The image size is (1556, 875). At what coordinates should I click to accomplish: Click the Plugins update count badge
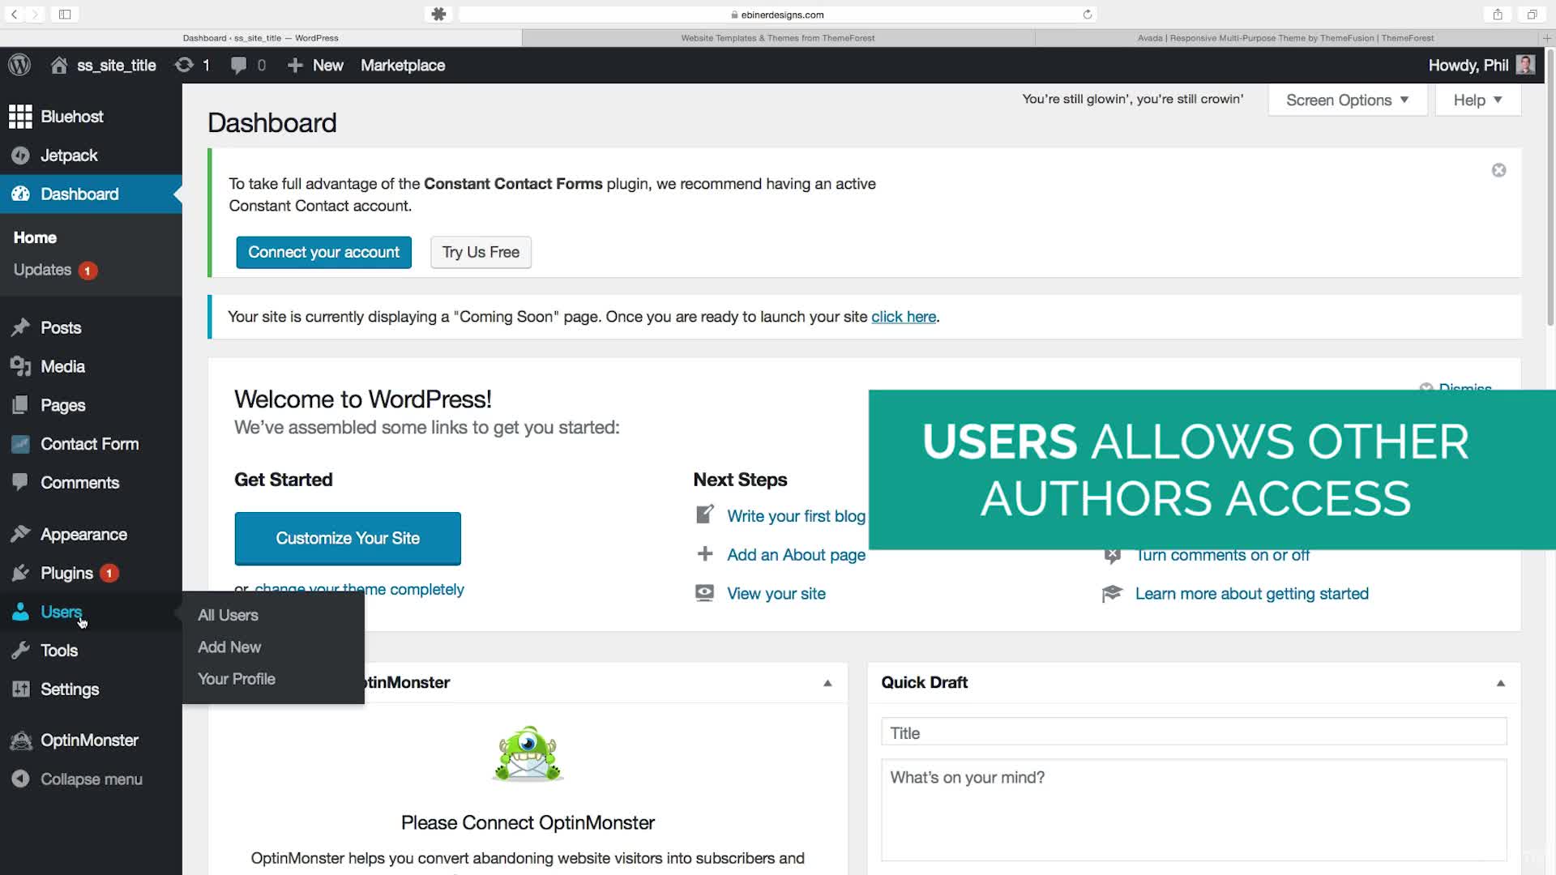(x=109, y=574)
